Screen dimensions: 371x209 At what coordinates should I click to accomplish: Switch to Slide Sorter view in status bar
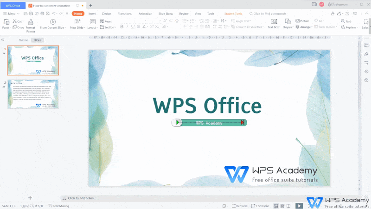[x=282, y=206]
